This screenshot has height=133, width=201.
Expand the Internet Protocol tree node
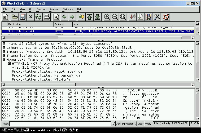pyautogui.click(x=4, y=51)
